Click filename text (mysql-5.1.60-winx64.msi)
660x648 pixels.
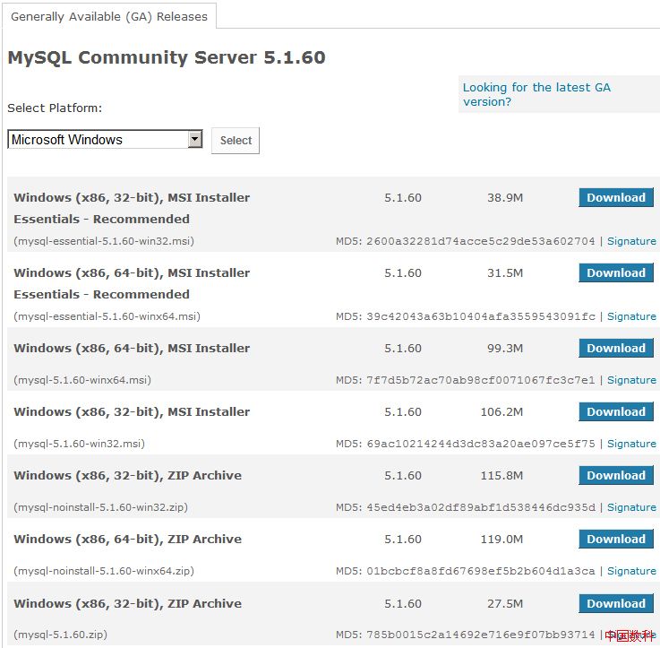[x=82, y=380]
